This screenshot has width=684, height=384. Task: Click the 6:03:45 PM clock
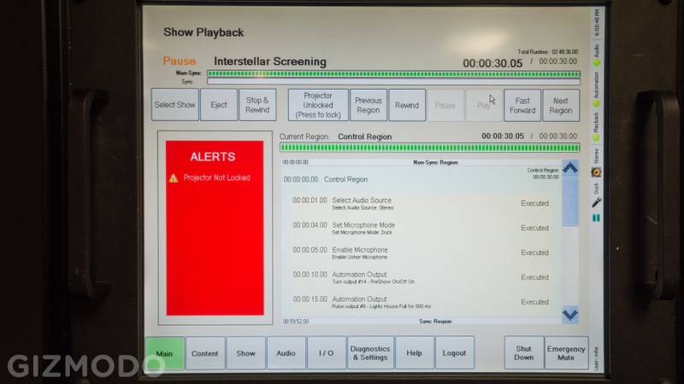pos(597,23)
